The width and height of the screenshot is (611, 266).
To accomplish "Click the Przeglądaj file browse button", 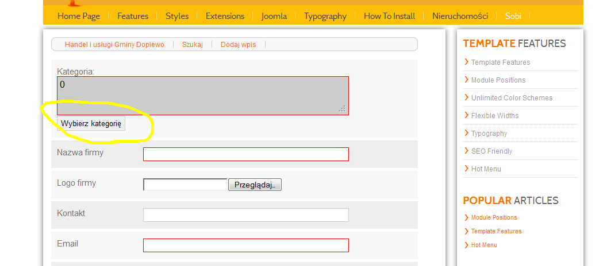I will pyautogui.click(x=255, y=185).
